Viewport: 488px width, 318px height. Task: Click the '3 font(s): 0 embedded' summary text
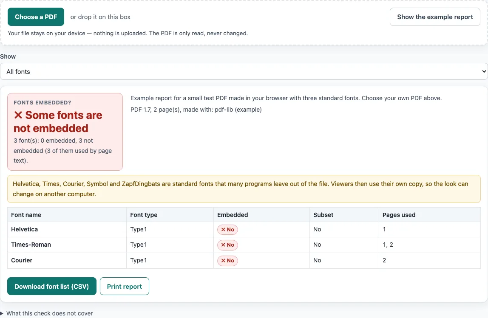tap(62, 150)
